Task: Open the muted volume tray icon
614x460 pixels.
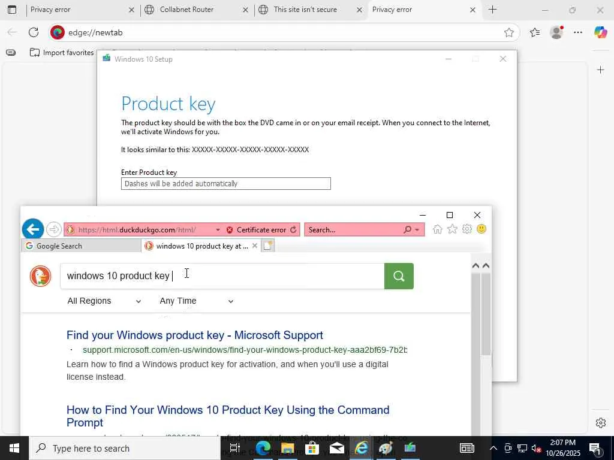Action: click(x=535, y=448)
